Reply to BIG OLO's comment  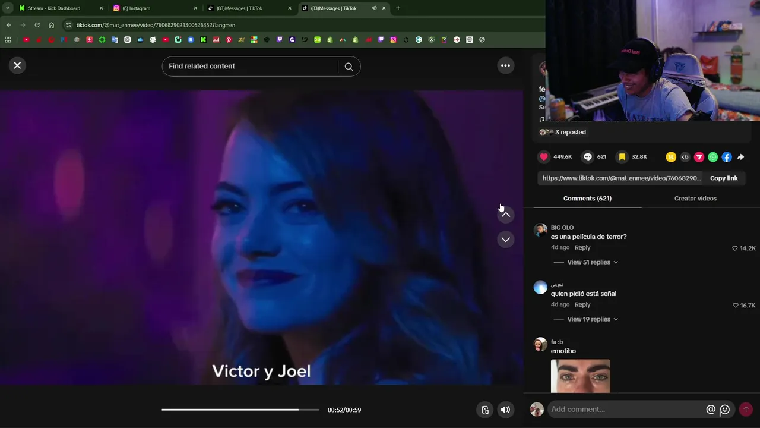point(582,247)
